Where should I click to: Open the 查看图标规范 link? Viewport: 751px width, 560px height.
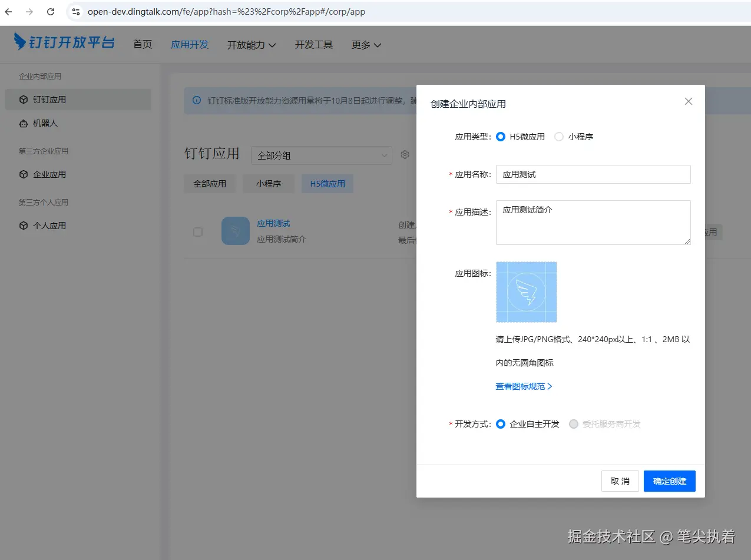coord(524,386)
